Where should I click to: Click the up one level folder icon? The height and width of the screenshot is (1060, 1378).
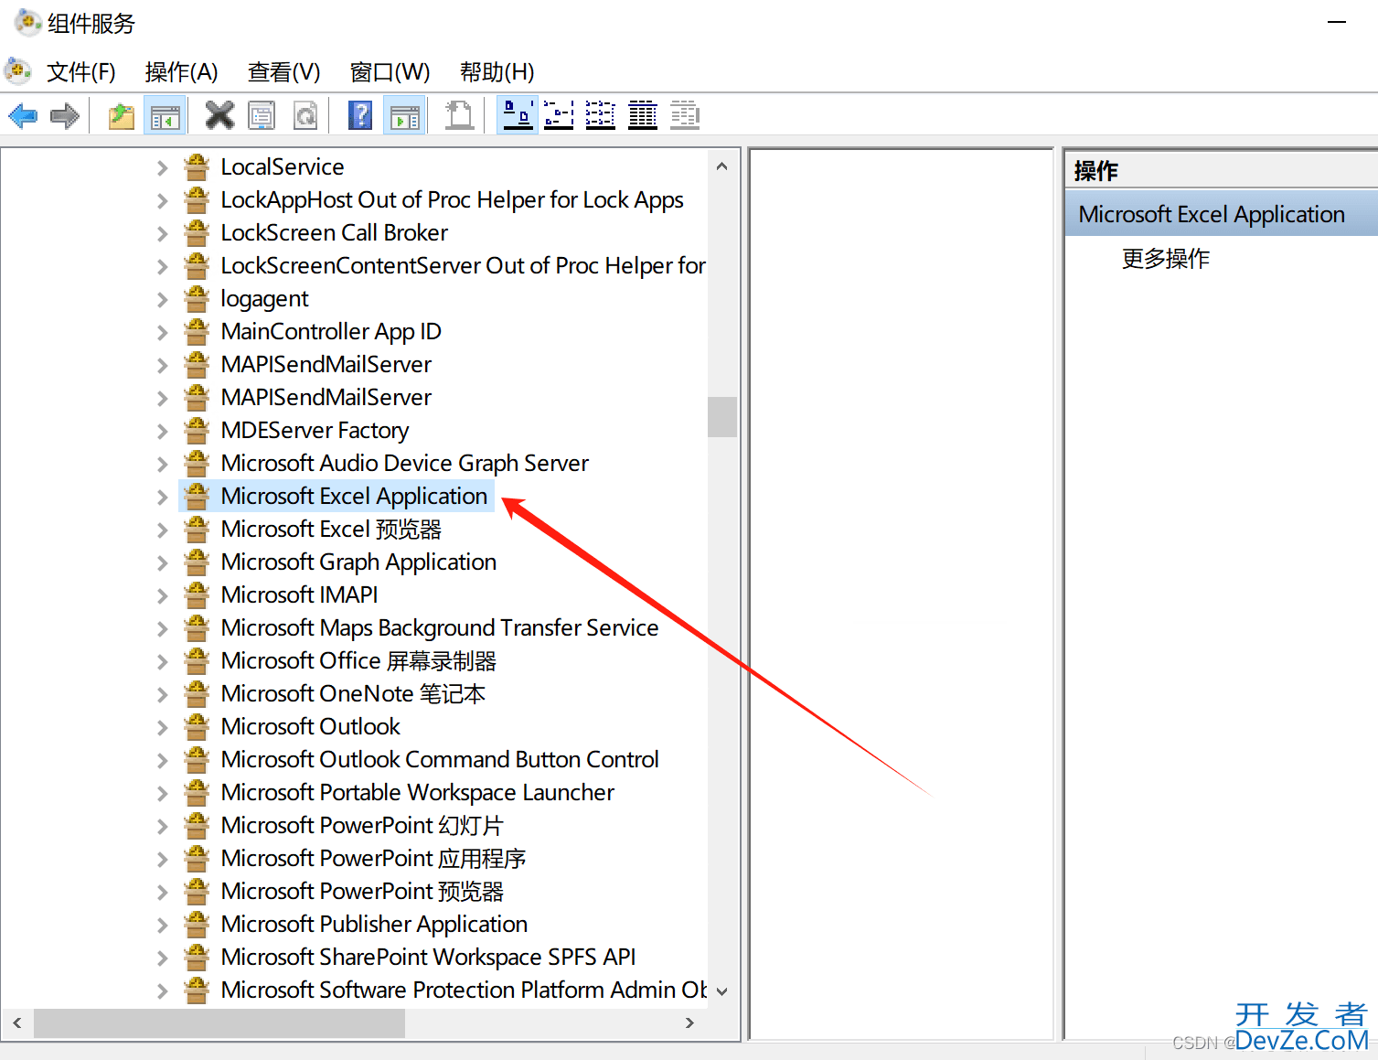pos(122,116)
